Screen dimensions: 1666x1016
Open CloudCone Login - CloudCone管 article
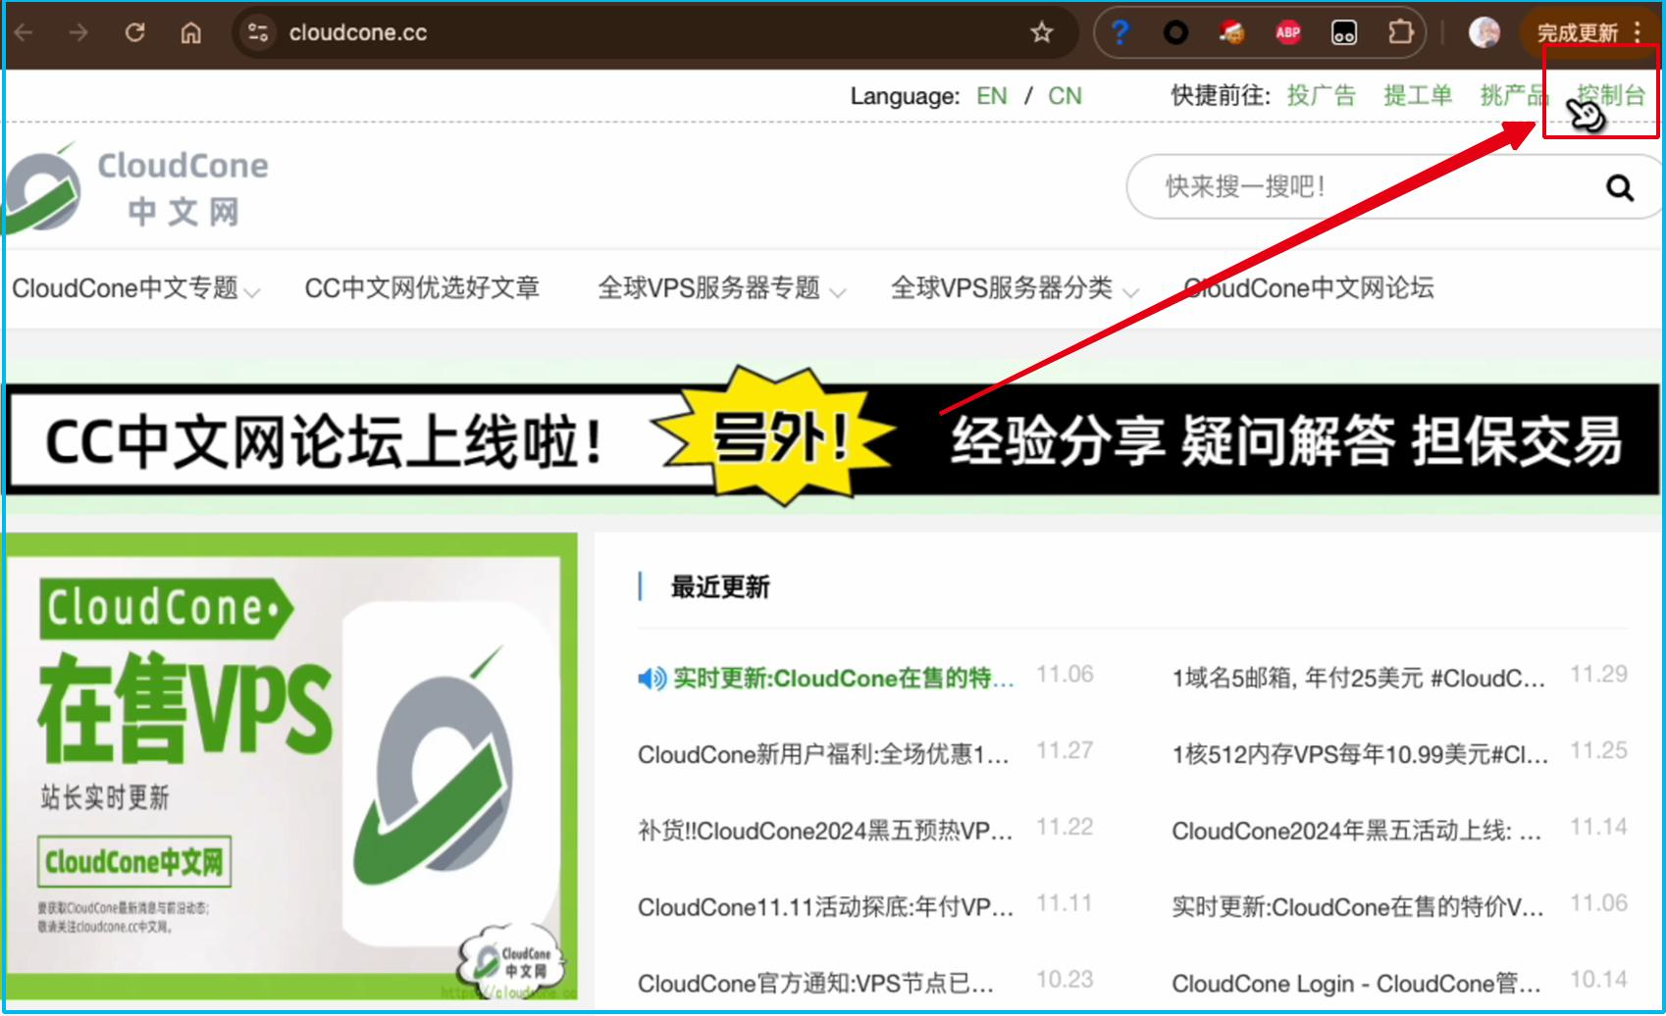[x=1357, y=984]
